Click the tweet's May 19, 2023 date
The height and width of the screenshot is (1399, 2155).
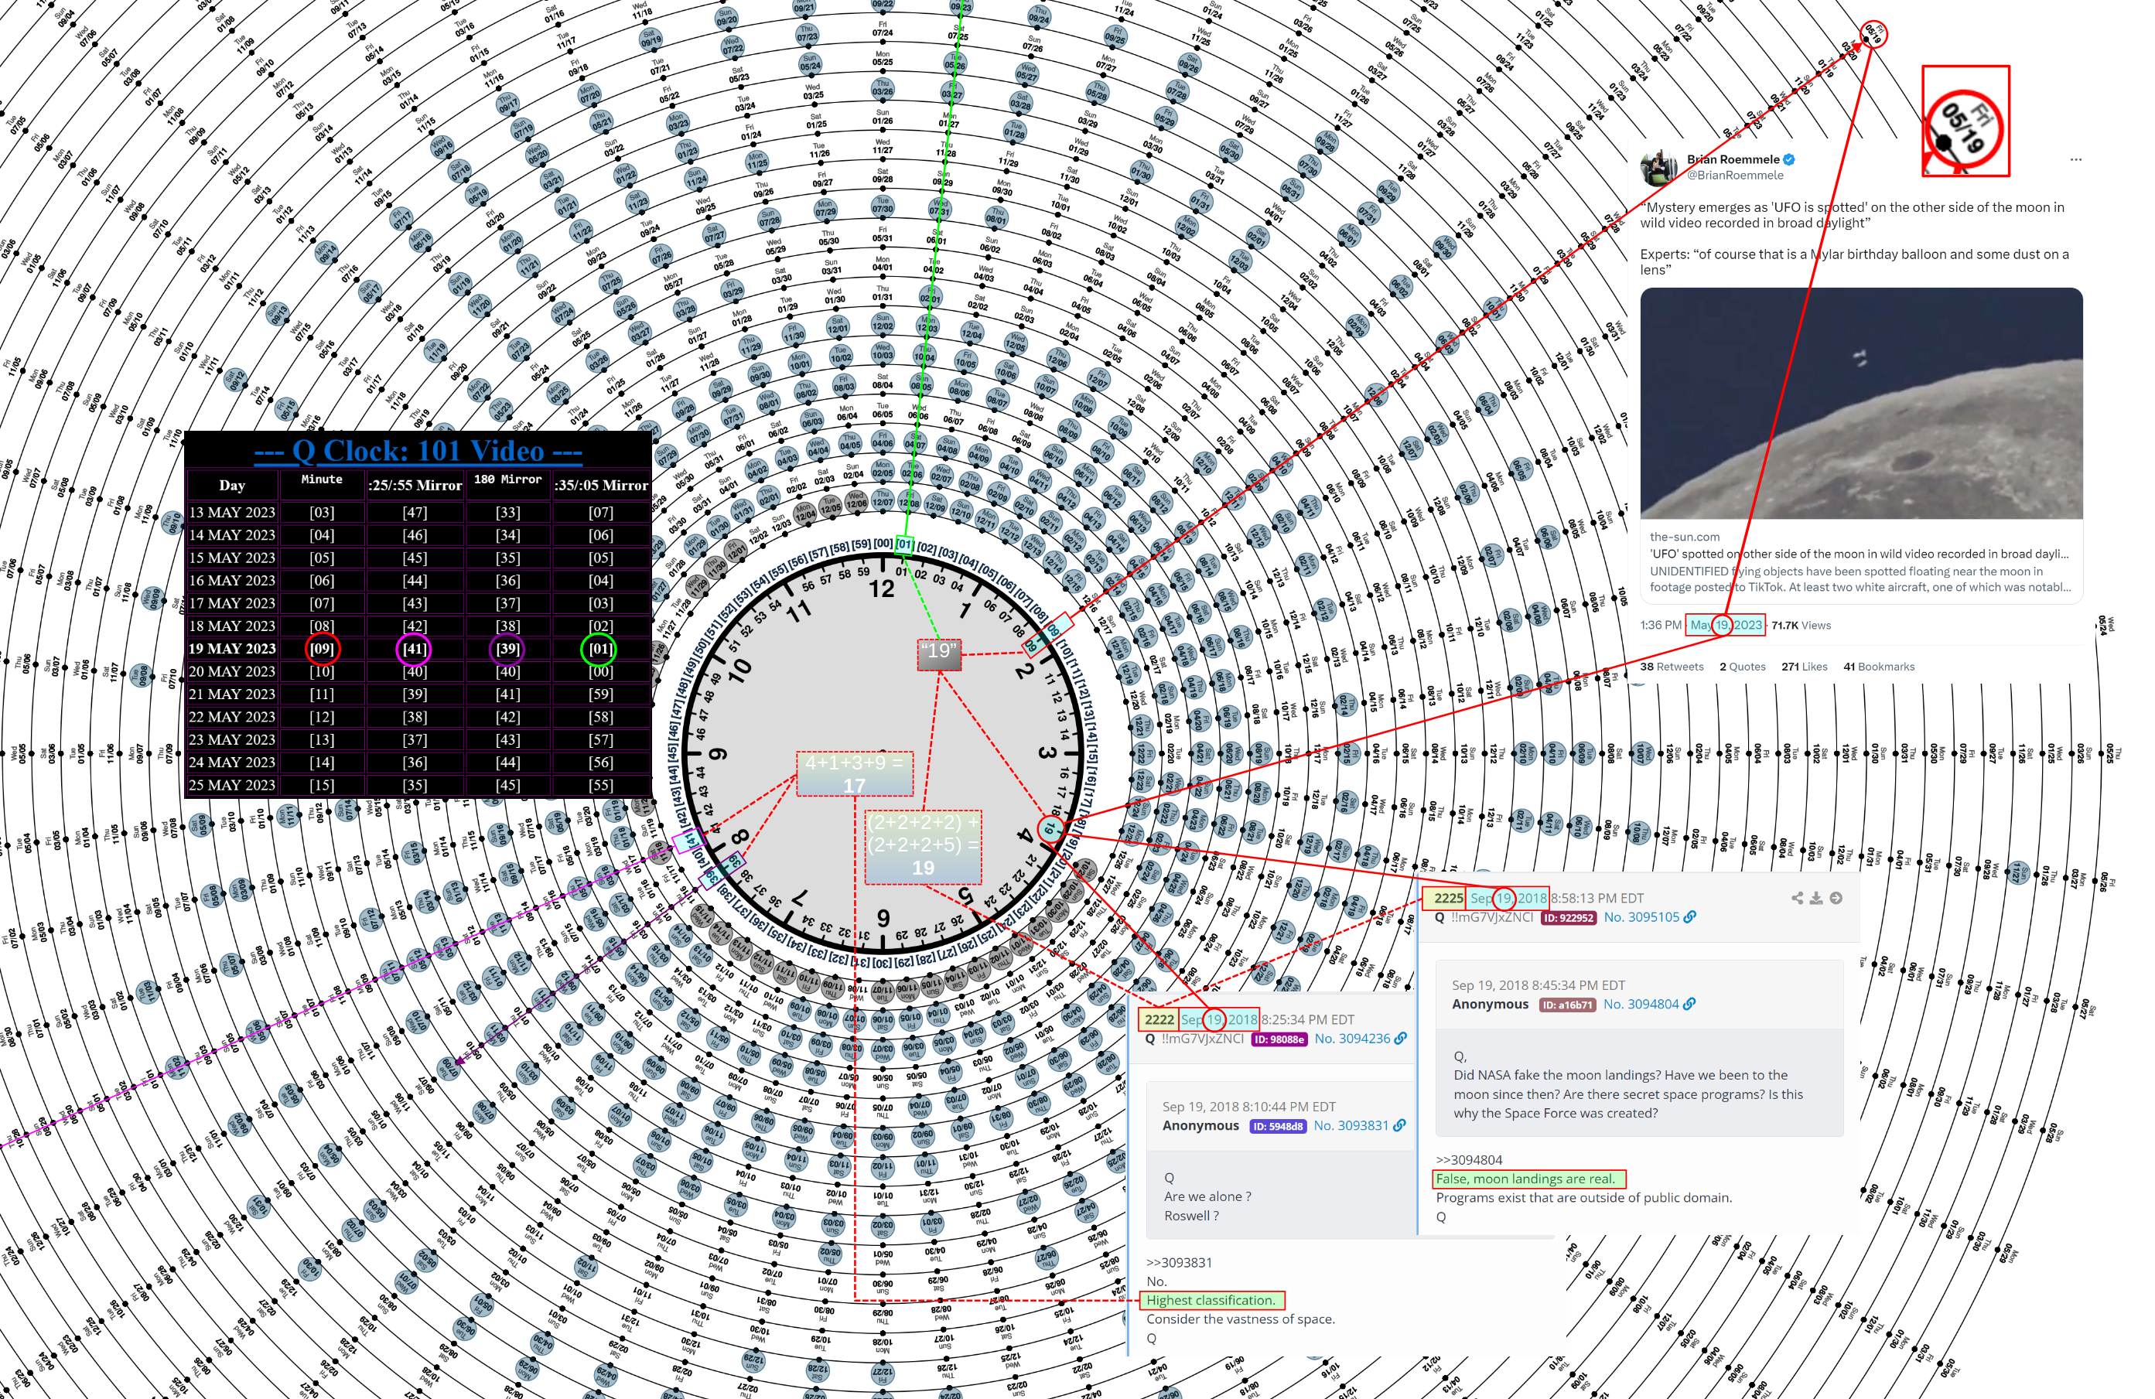click(1725, 626)
